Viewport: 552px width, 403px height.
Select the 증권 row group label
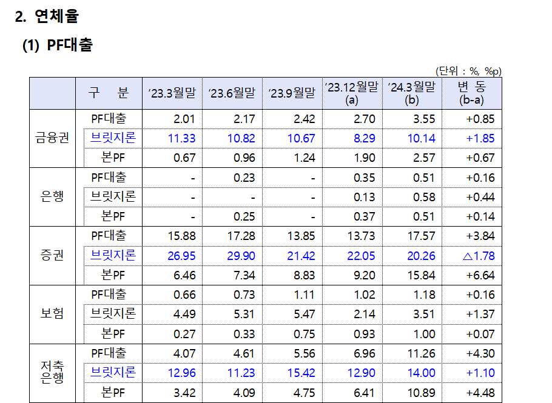[x=52, y=256]
